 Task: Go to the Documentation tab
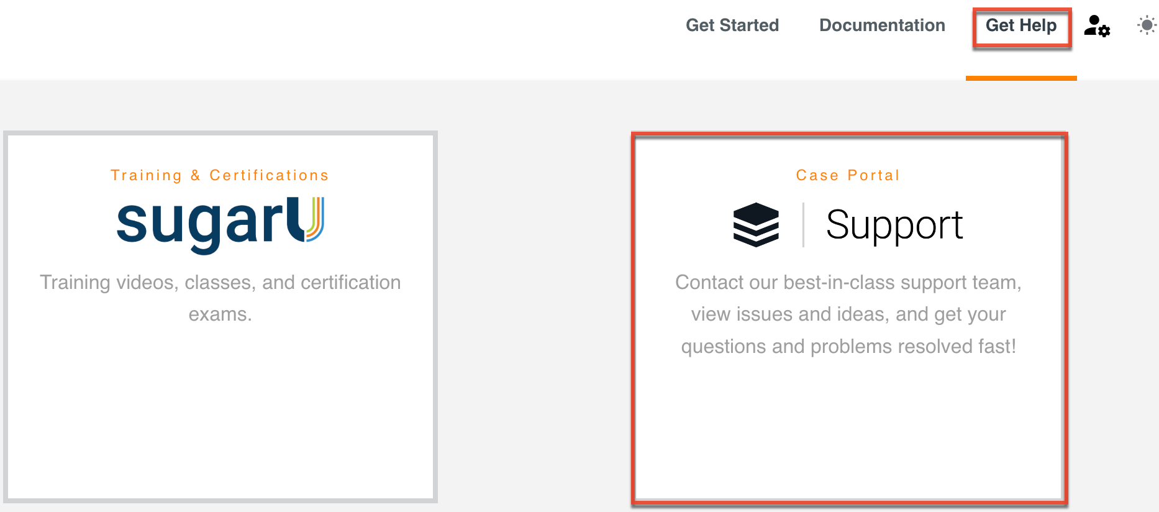[x=882, y=25]
